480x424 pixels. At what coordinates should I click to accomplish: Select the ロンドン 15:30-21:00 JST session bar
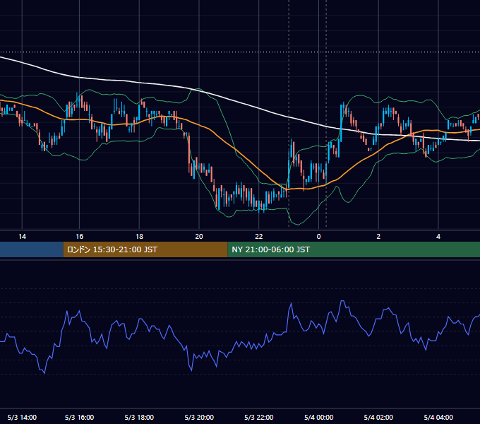[145, 249]
